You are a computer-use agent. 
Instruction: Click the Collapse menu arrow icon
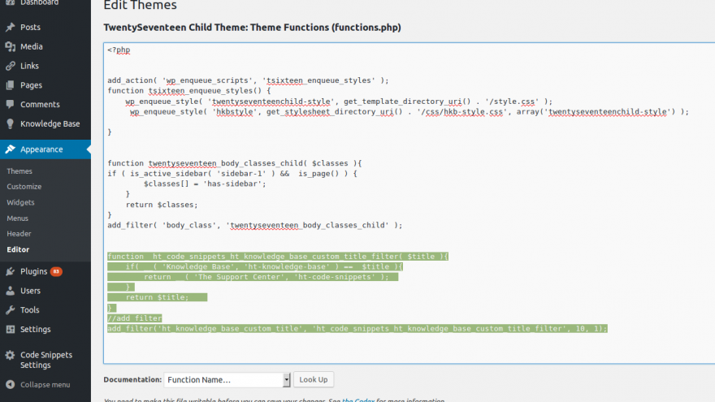[x=10, y=385]
